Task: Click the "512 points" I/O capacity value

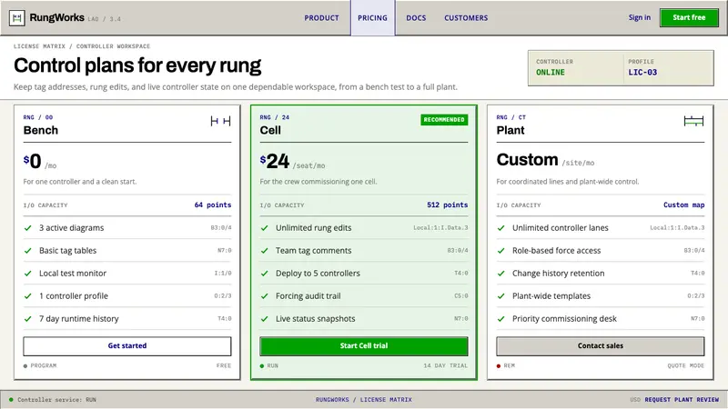Action: tap(448, 205)
